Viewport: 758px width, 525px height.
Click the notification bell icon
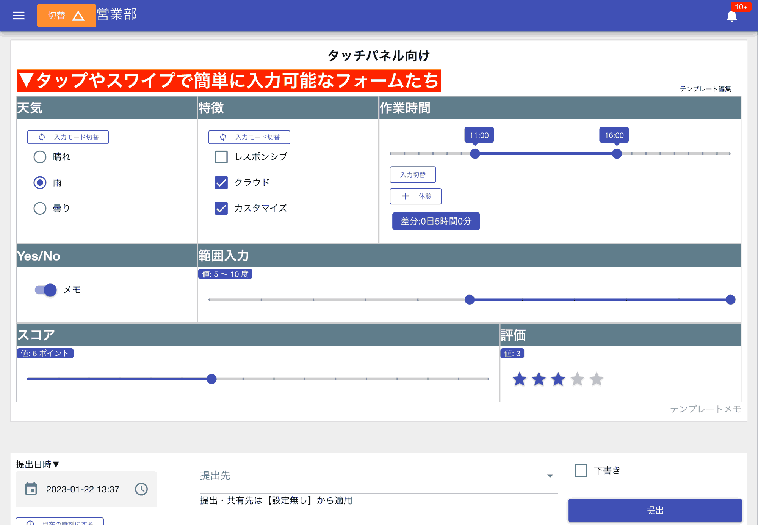[731, 16]
